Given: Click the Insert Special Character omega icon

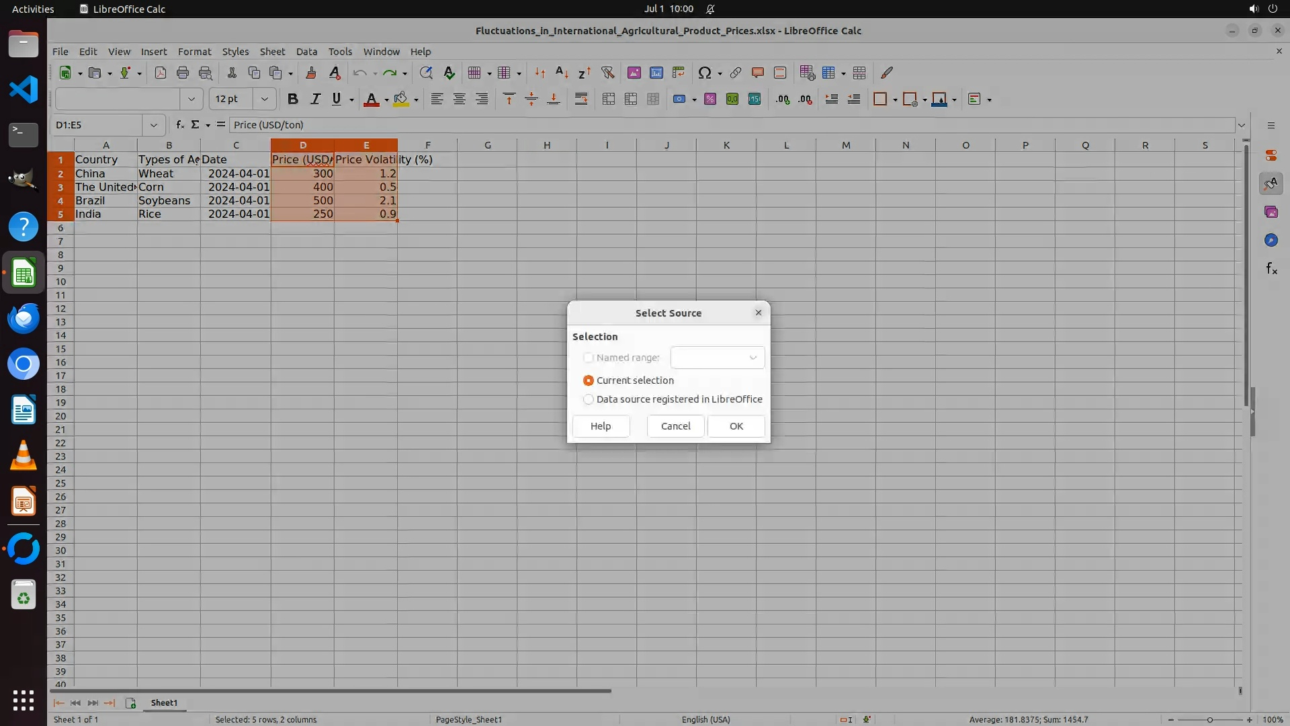Looking at the screenshot, I should pyautogui.click(x=704, y=73).
